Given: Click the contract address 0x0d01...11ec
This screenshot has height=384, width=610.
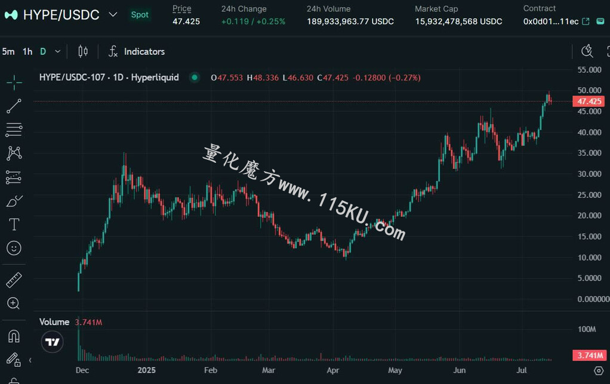Looking at the screenshot, I should point(550,21).
